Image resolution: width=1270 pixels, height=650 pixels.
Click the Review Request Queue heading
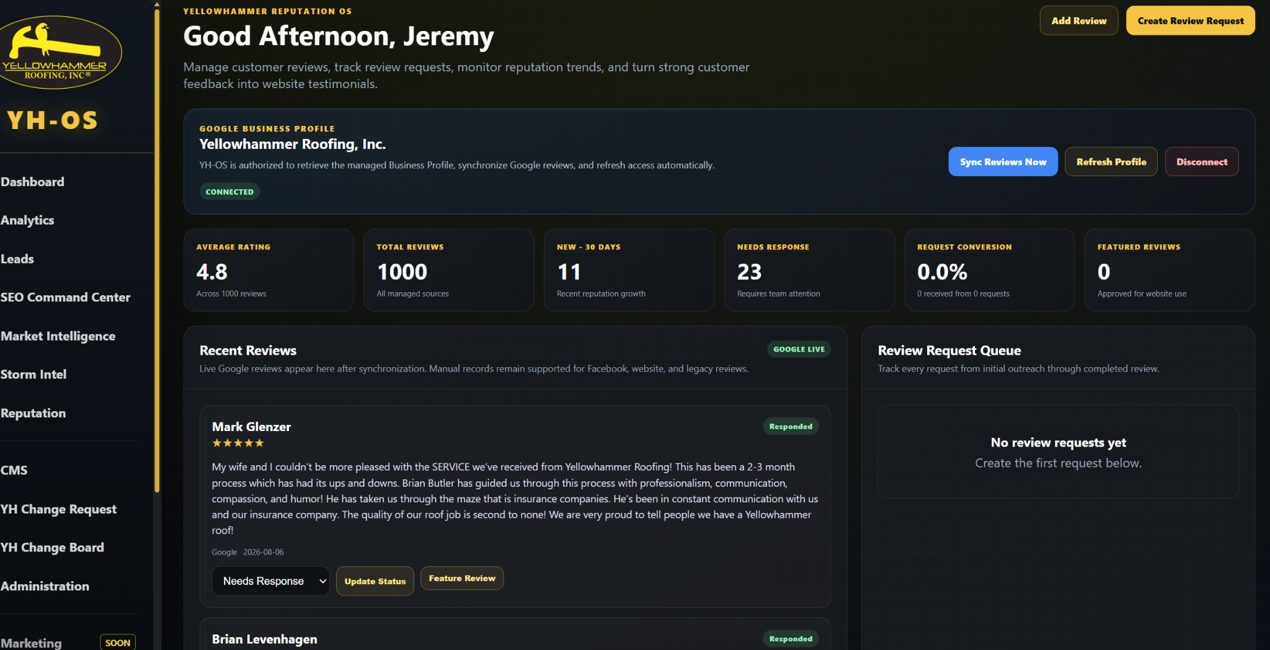point(949,350)
